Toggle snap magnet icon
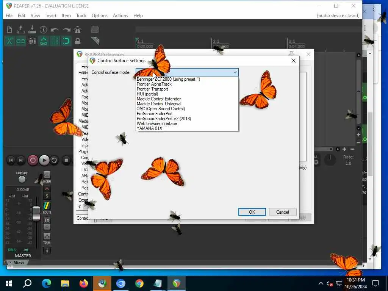 [66, 41]
